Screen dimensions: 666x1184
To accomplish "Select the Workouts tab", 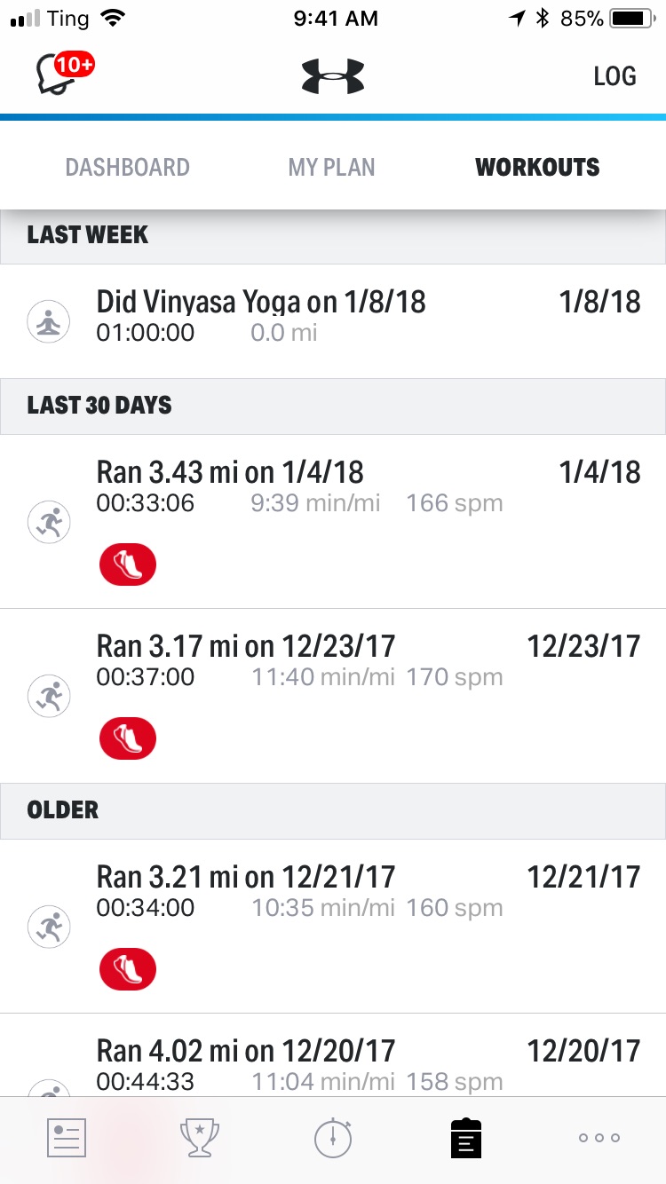I will [x=537, y=167].
